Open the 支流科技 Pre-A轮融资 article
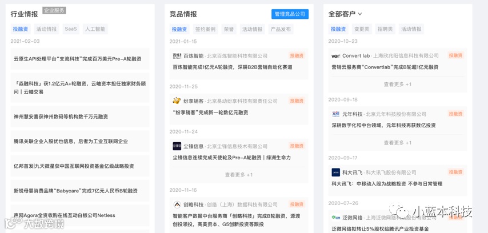This screenshot has height=233, width=488. (80, 59)
